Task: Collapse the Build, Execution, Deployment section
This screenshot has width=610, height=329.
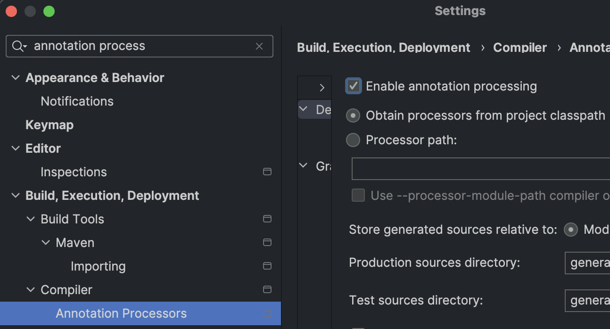Action: (16, 196)
